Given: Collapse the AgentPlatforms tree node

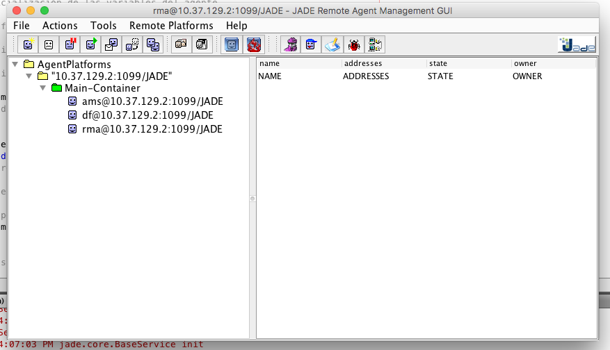Looking at the screenshot, I should [15, 64].
